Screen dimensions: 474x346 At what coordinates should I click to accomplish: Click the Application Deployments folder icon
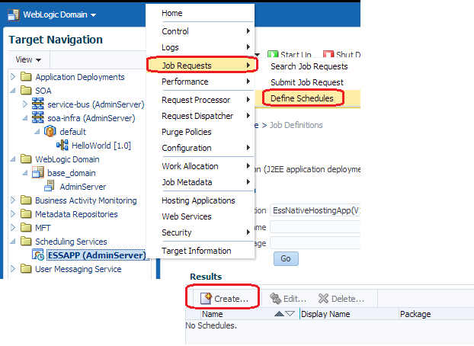click(27, 77)
